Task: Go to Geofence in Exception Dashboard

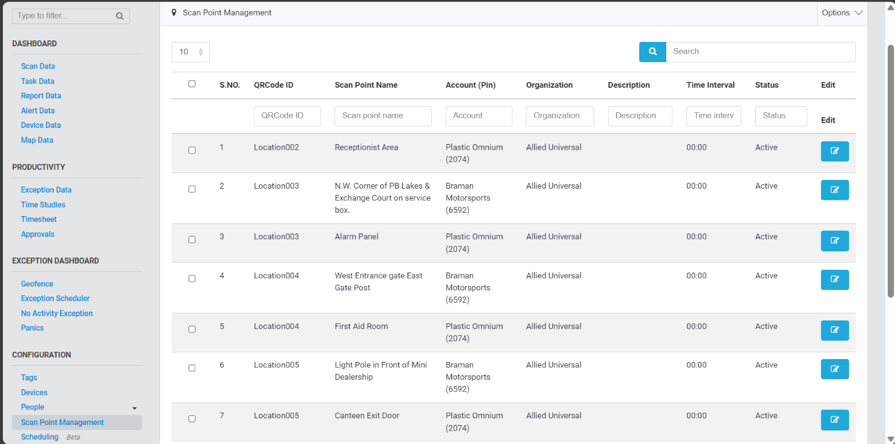Action: (37, 284)
